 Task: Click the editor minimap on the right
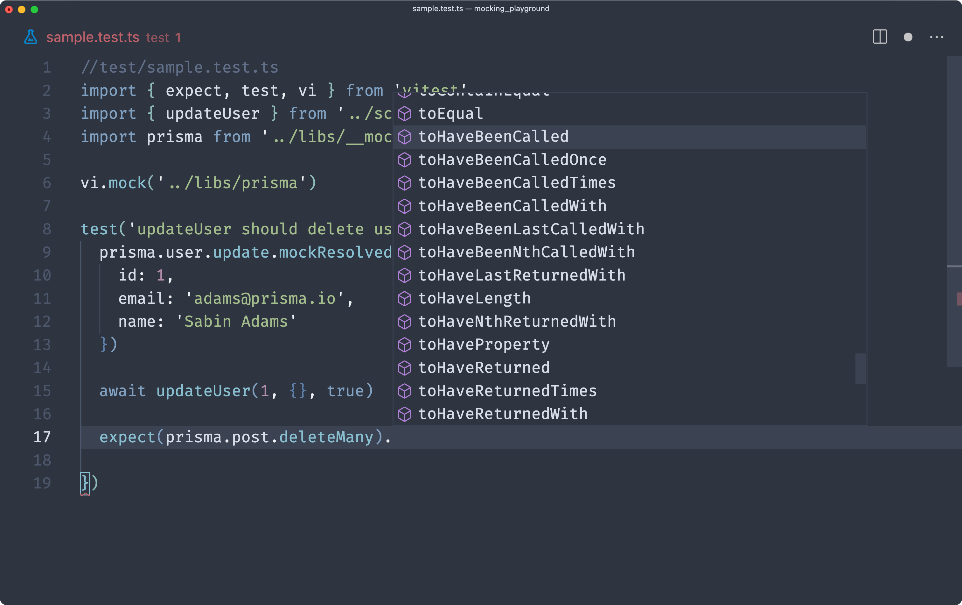pos(954,211)
